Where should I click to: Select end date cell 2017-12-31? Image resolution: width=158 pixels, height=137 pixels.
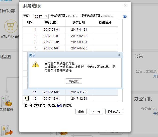point(79,99)
